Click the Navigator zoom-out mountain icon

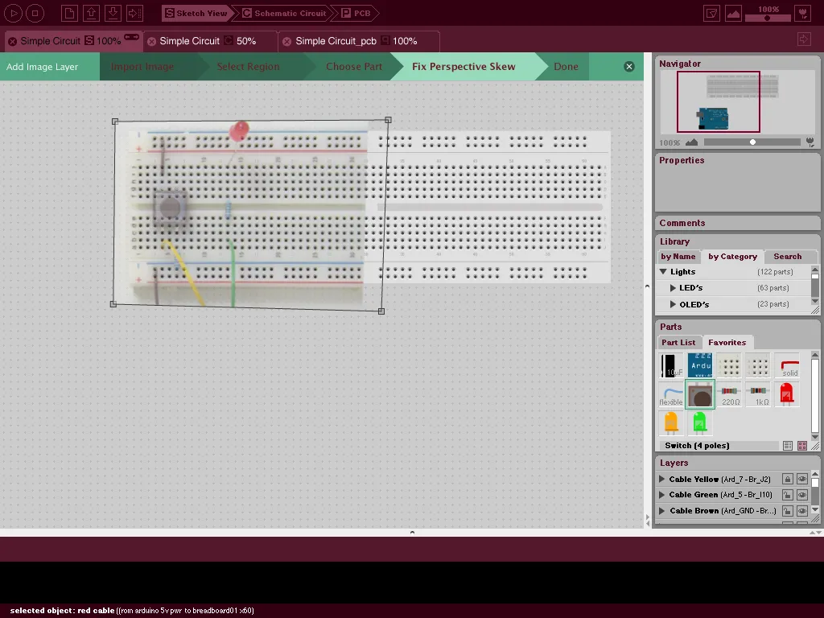691,142
